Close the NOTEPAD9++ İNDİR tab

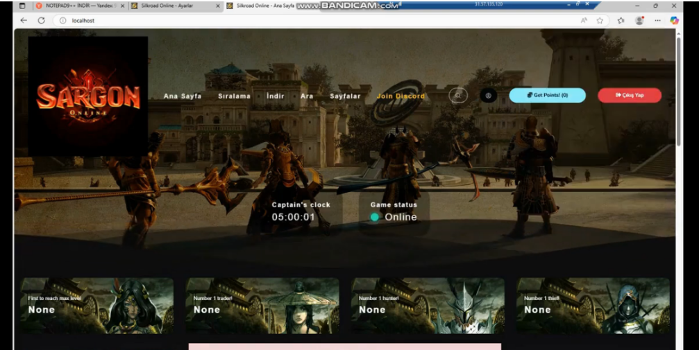pos(122,6)
